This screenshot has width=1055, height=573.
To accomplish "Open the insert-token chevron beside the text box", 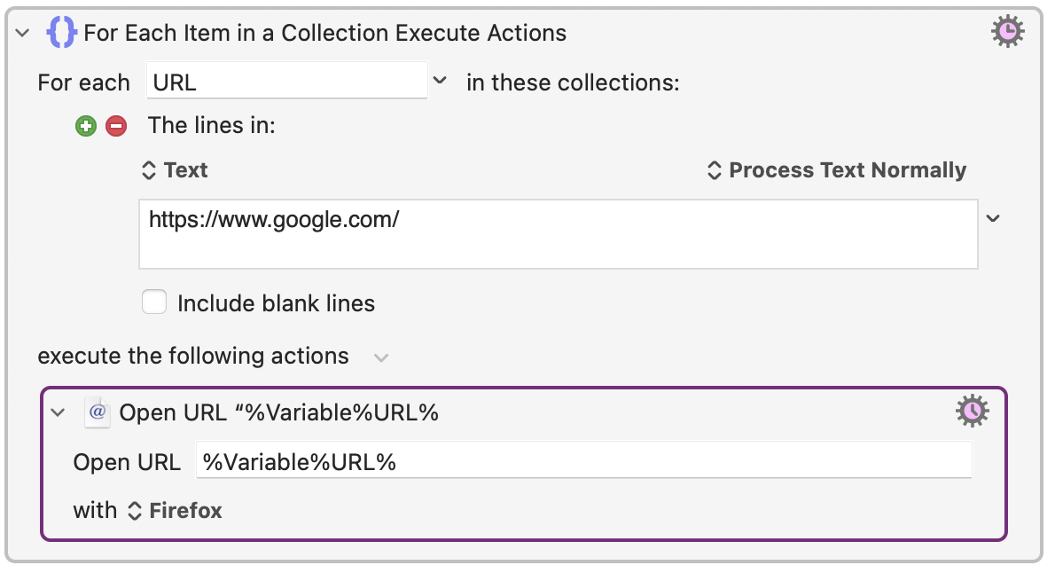I will [x=993, y=218].
